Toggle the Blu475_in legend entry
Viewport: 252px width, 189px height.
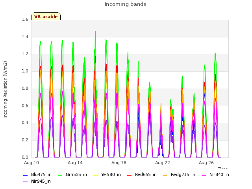click(37, 174)
